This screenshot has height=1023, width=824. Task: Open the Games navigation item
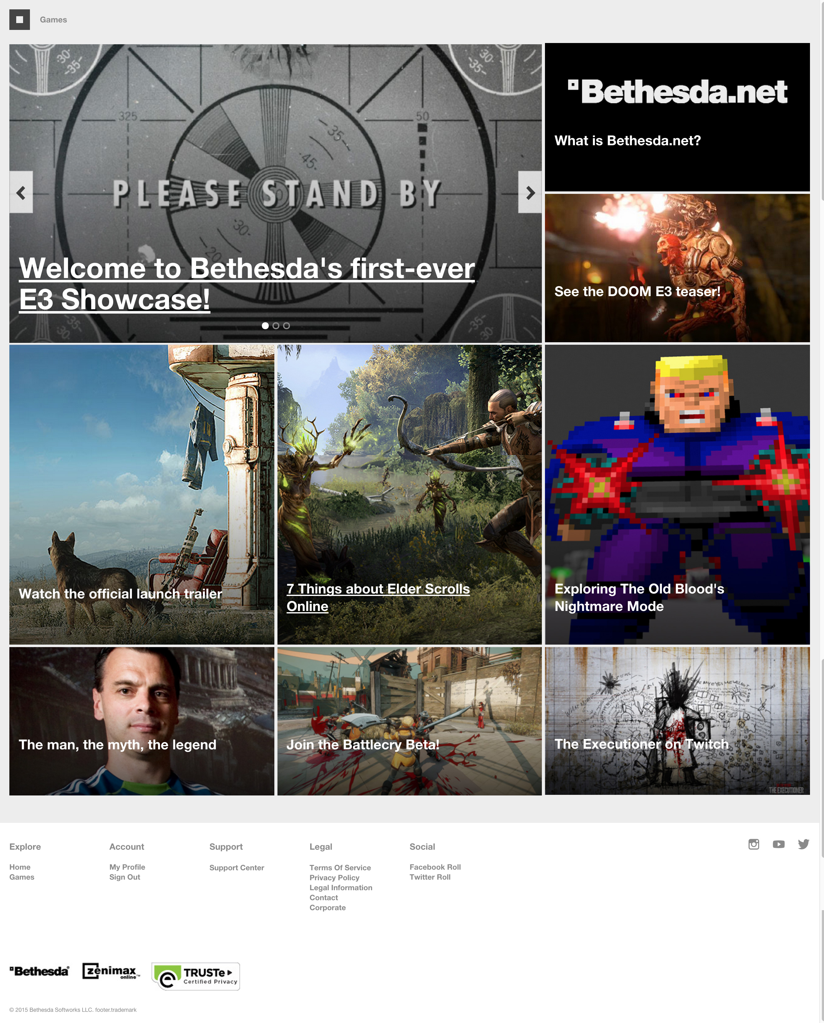[53, 19]
